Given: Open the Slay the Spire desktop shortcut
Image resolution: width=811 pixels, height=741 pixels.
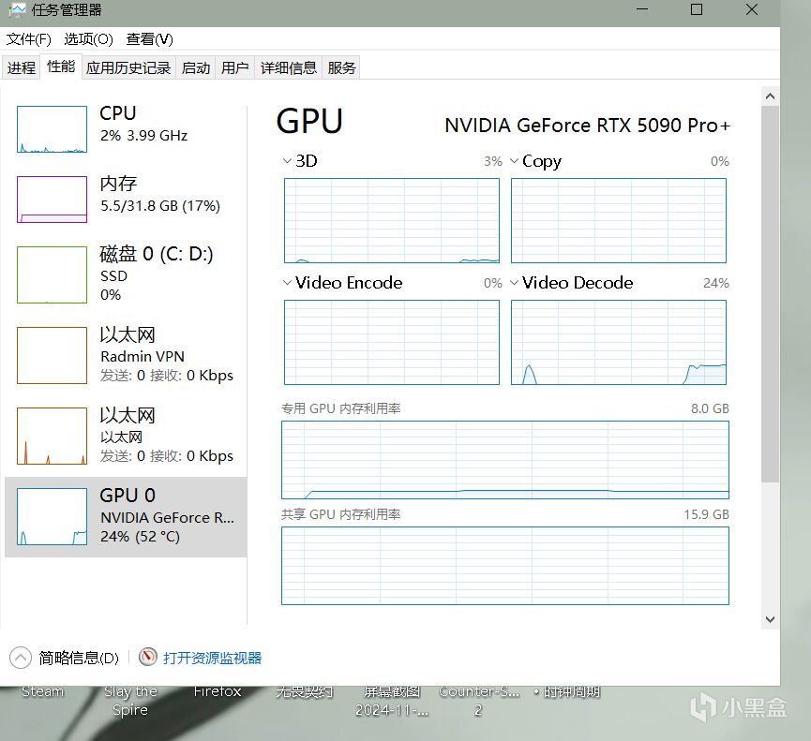Looking at the screenshot, I should click(x=130, y=701).
